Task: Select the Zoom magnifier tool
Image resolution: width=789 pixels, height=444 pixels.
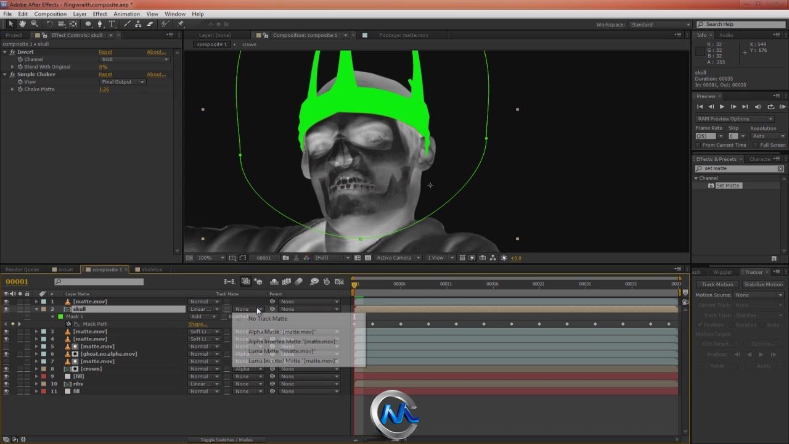Action: pyautogui.click(x=34, y=24)
